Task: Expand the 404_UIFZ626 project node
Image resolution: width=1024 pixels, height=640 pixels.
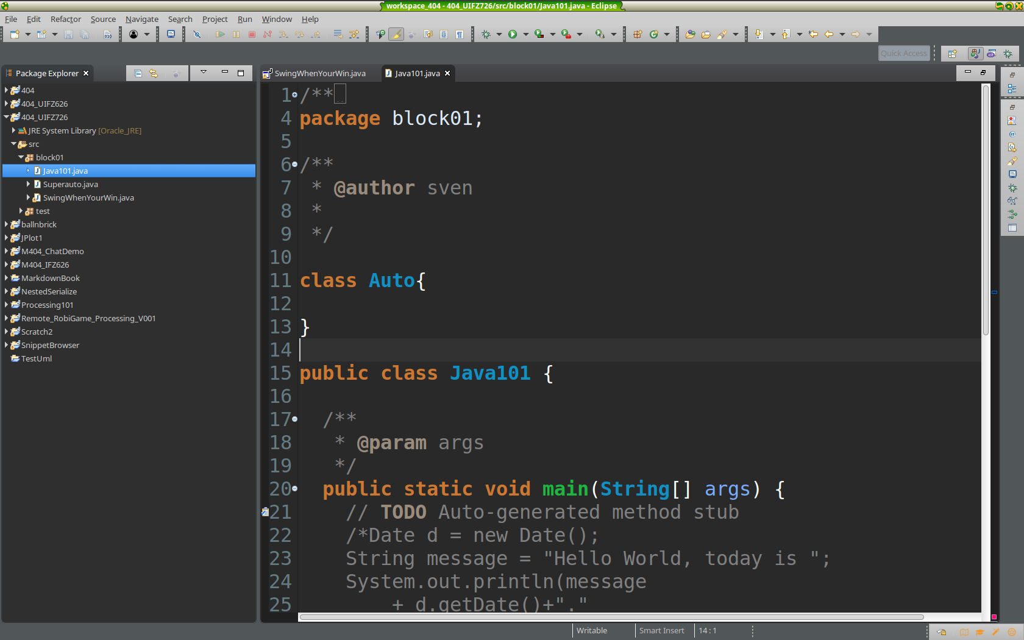Action: click(x=6, y=104)
